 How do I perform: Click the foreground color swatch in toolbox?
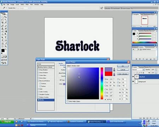(3, 50)
